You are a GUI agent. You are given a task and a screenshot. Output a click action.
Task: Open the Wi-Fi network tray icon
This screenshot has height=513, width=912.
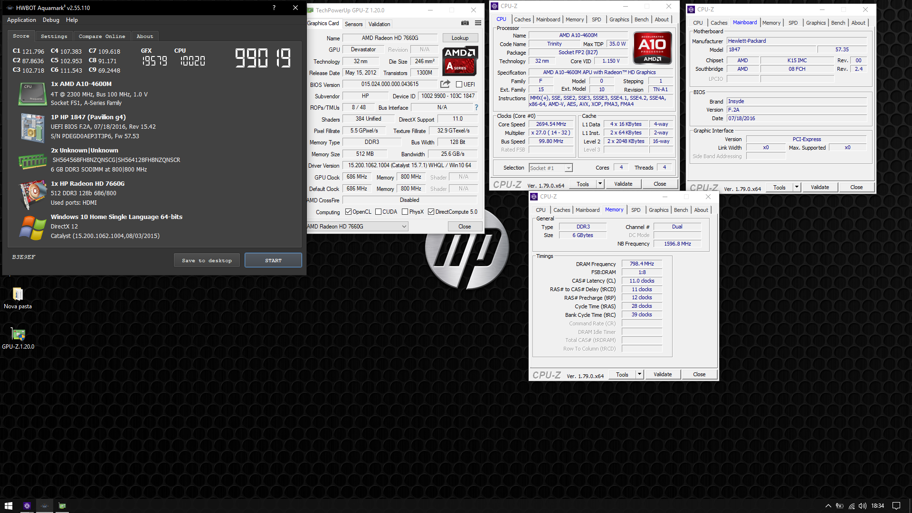coord(852,506)
